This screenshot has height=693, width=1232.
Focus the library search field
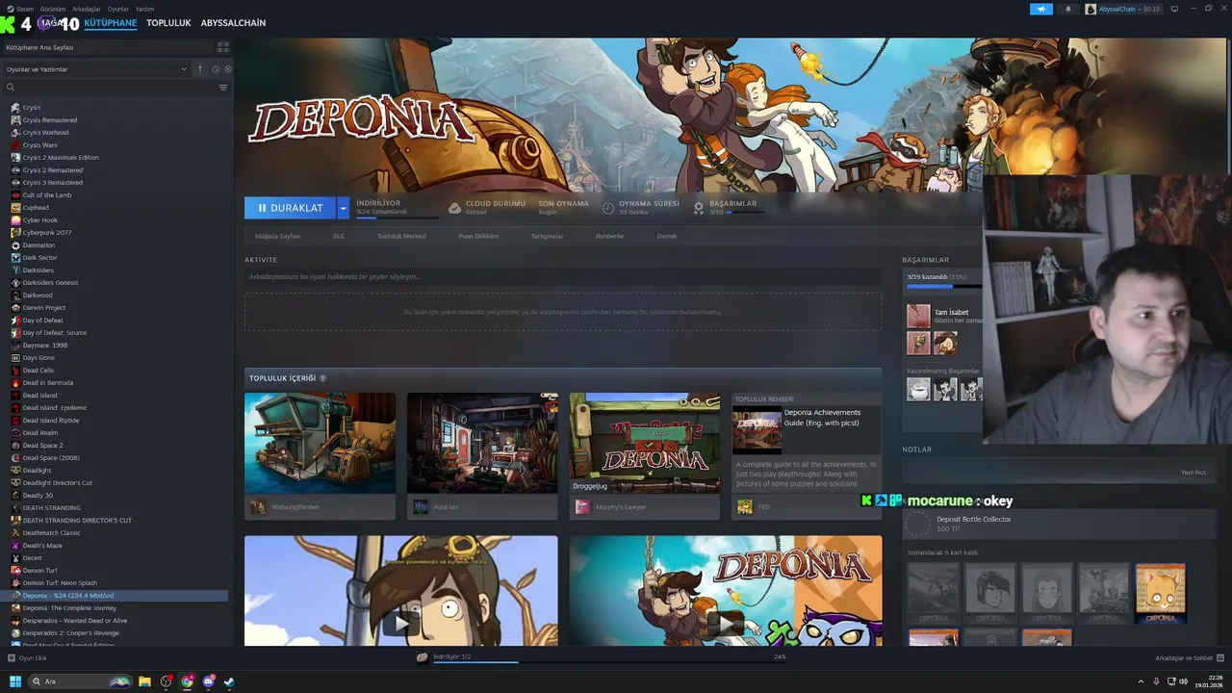coord(111,88)
